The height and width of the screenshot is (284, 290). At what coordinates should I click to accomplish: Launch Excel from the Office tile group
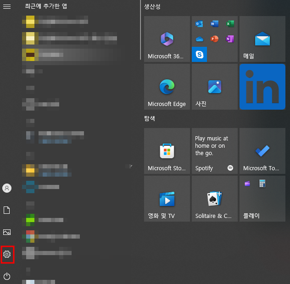tap(230, 24)
